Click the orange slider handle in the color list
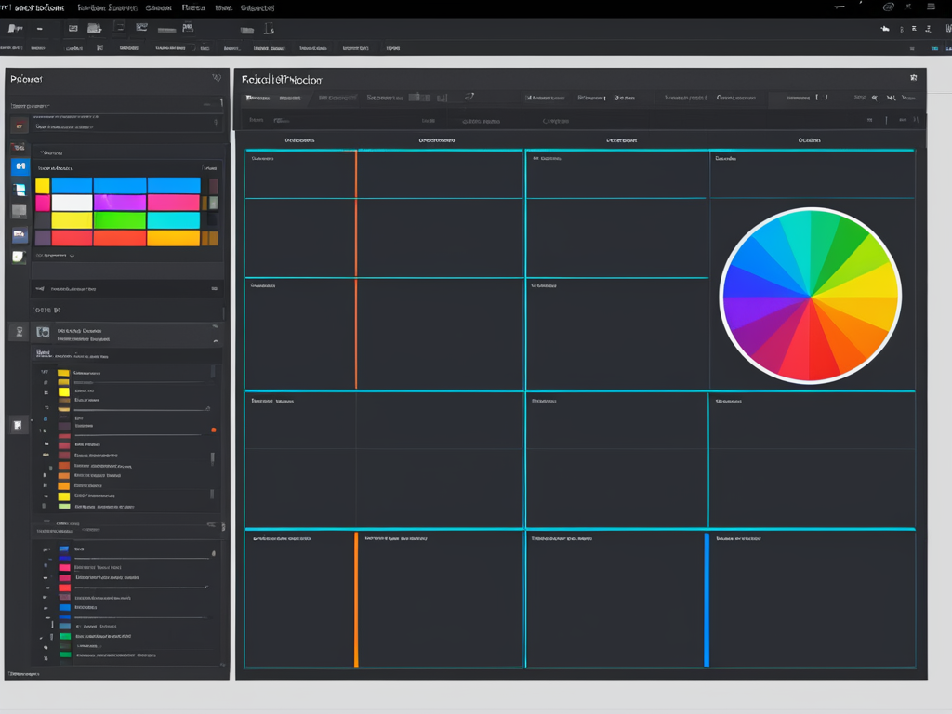Image resolution: width=952 pixels, height=714 pixels. coord(213,430)
